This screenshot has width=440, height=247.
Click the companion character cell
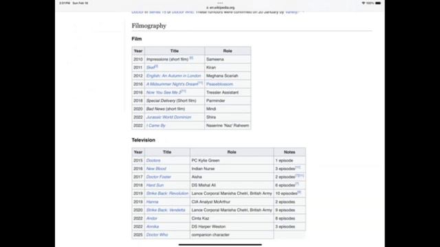click(x=232, y=235)
